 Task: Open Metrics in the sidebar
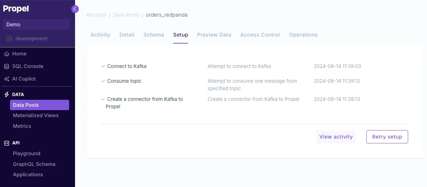[x=22, y=126]
